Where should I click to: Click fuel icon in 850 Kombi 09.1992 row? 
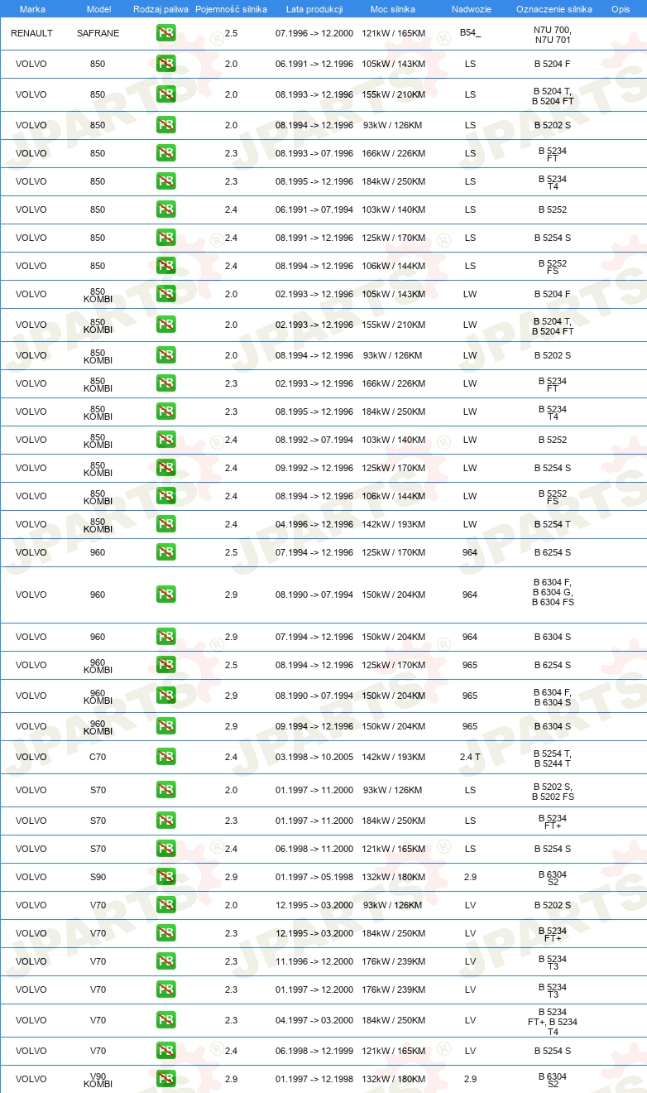click(165, 468)
